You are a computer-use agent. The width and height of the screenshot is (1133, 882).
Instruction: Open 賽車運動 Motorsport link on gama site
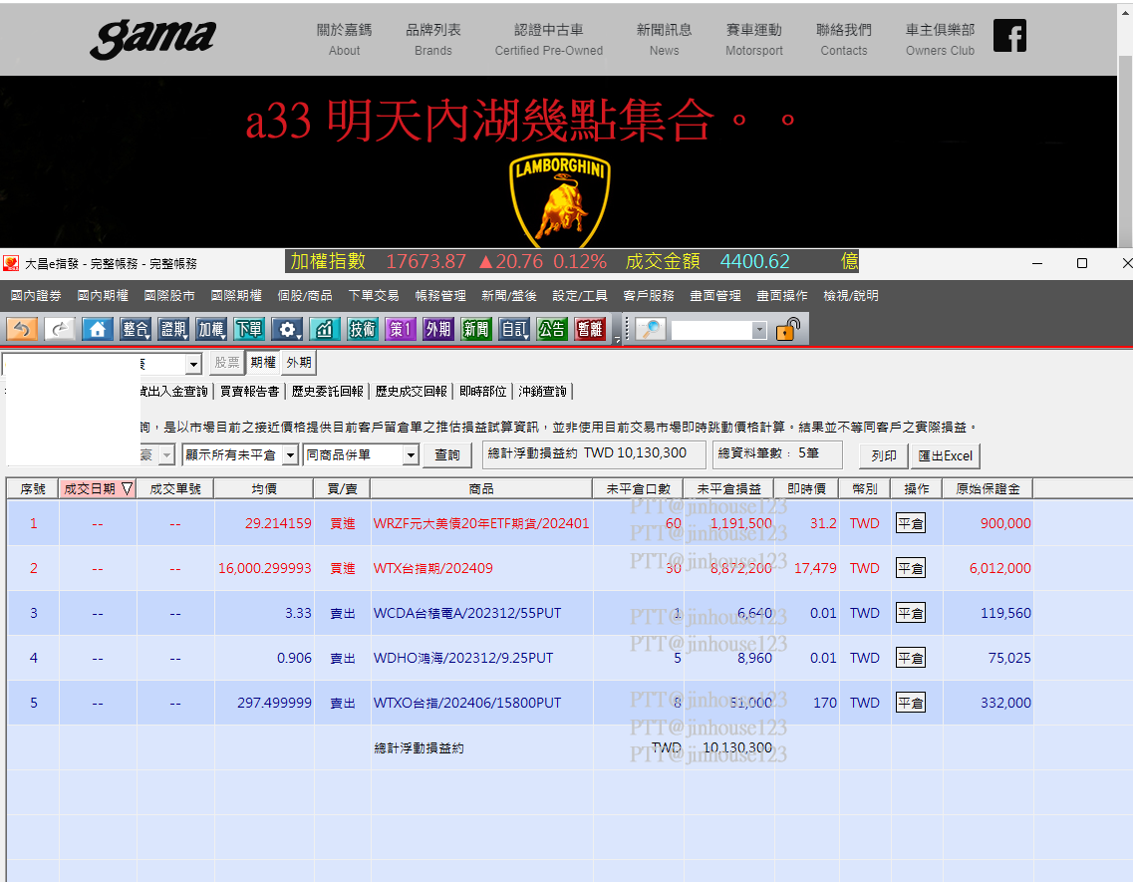(753, 39)
